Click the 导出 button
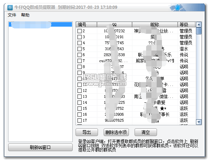209x161 pixels. [x=87, y=132]
